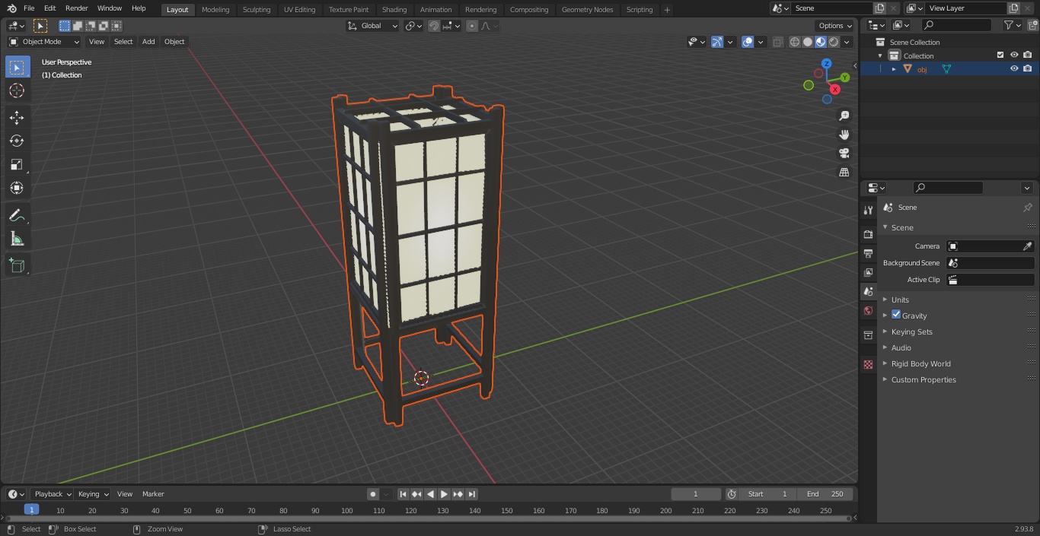Click the camera eyedropper icon
1040x536 pixels.
tap(1027, 246)
